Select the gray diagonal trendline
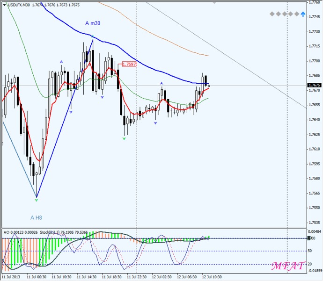This screenshot has height=281, width=323. (x=227, y=55)
